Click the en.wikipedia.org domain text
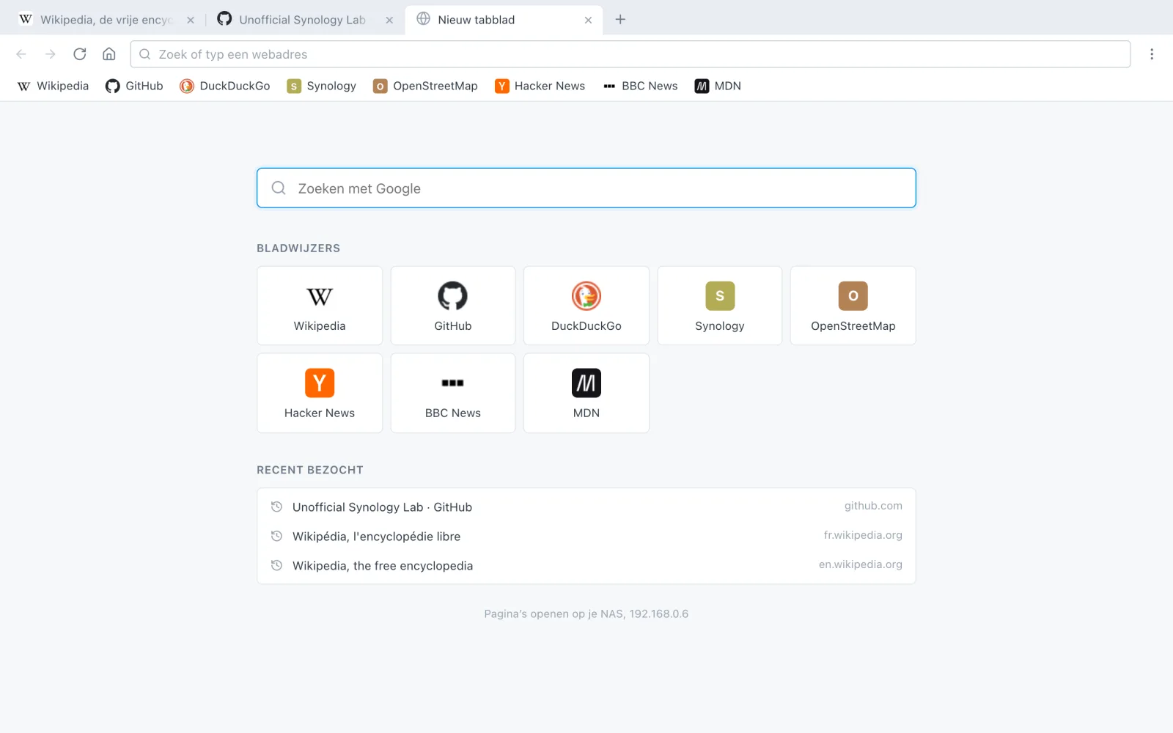Screen dimensions: 1173x733 click(861, 564)
